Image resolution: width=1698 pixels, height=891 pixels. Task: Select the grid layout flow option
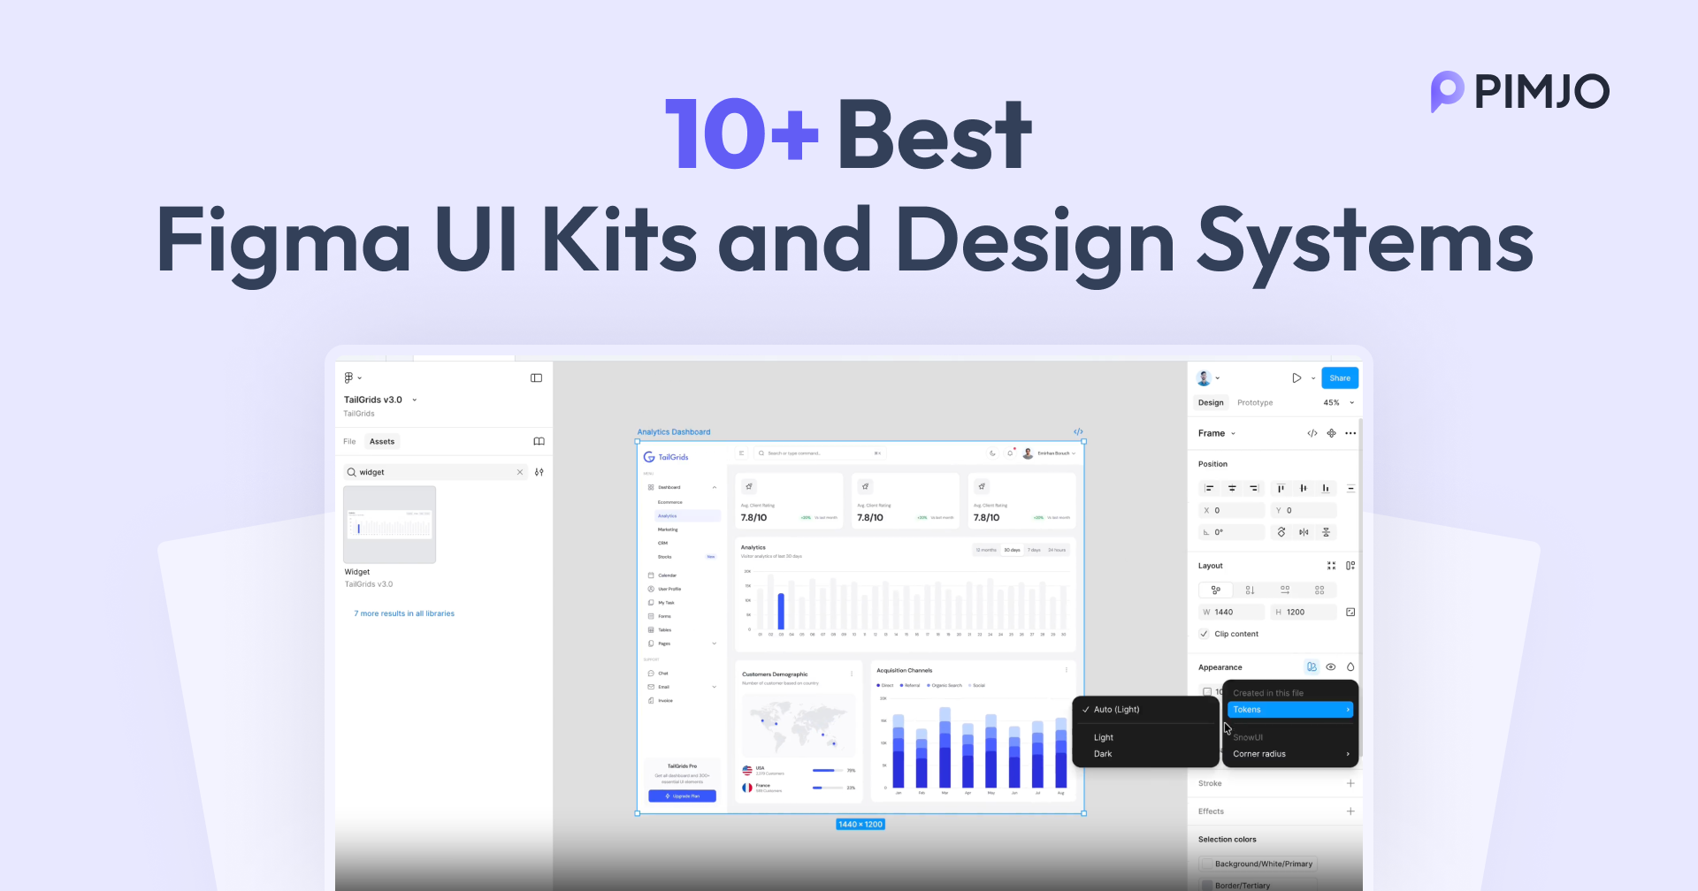(1319, 590)
